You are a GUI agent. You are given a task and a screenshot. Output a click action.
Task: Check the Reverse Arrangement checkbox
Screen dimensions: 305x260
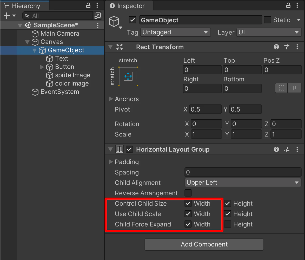click(x=188, y=193)
